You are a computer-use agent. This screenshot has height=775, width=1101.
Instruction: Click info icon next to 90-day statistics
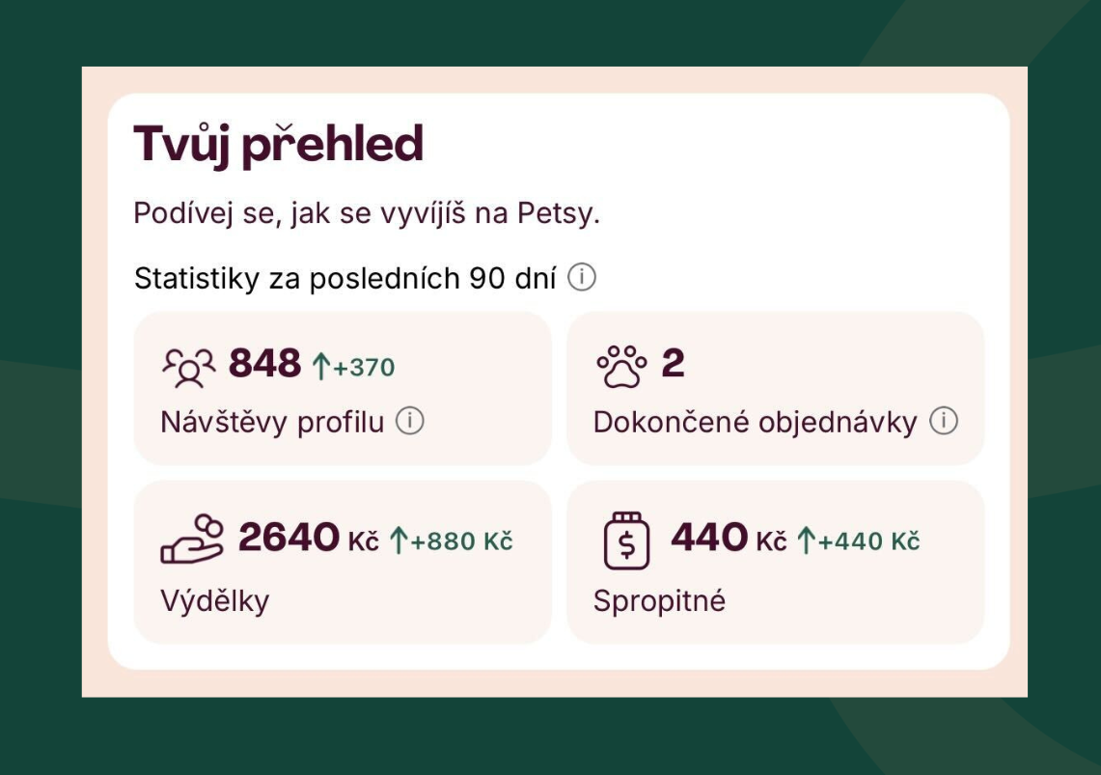pos(582,278)
